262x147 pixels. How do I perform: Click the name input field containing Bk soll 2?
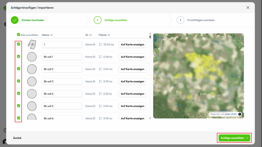62,69
